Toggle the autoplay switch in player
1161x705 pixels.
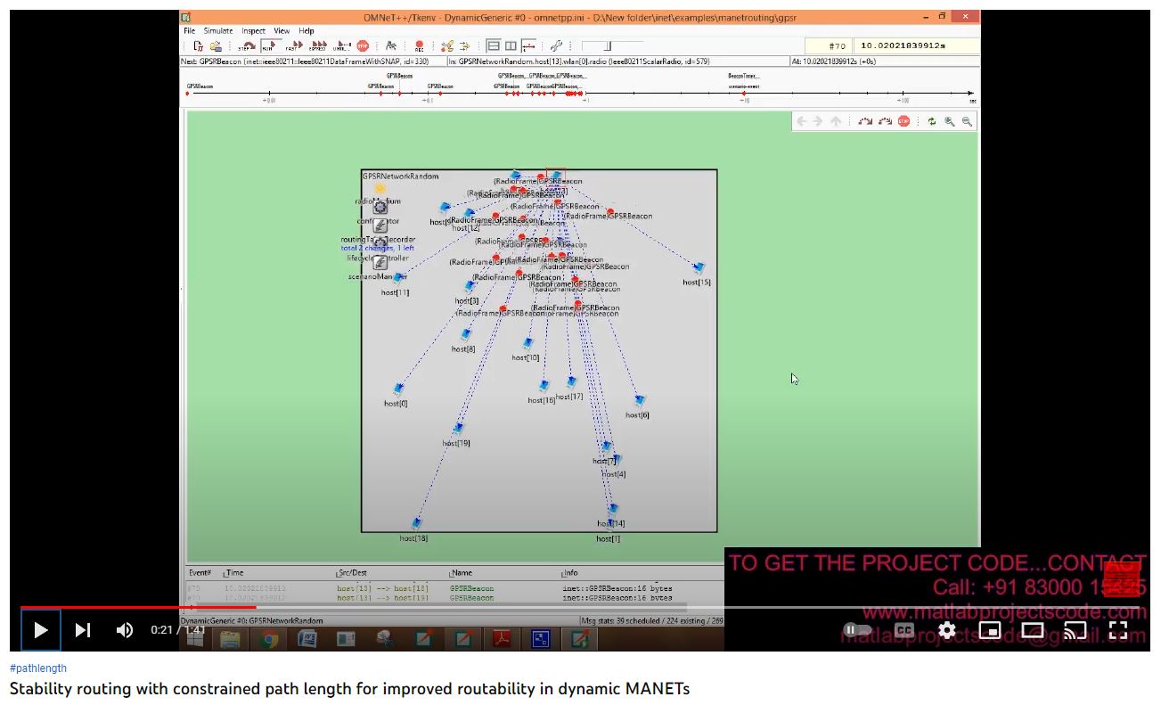coord(858,630)
